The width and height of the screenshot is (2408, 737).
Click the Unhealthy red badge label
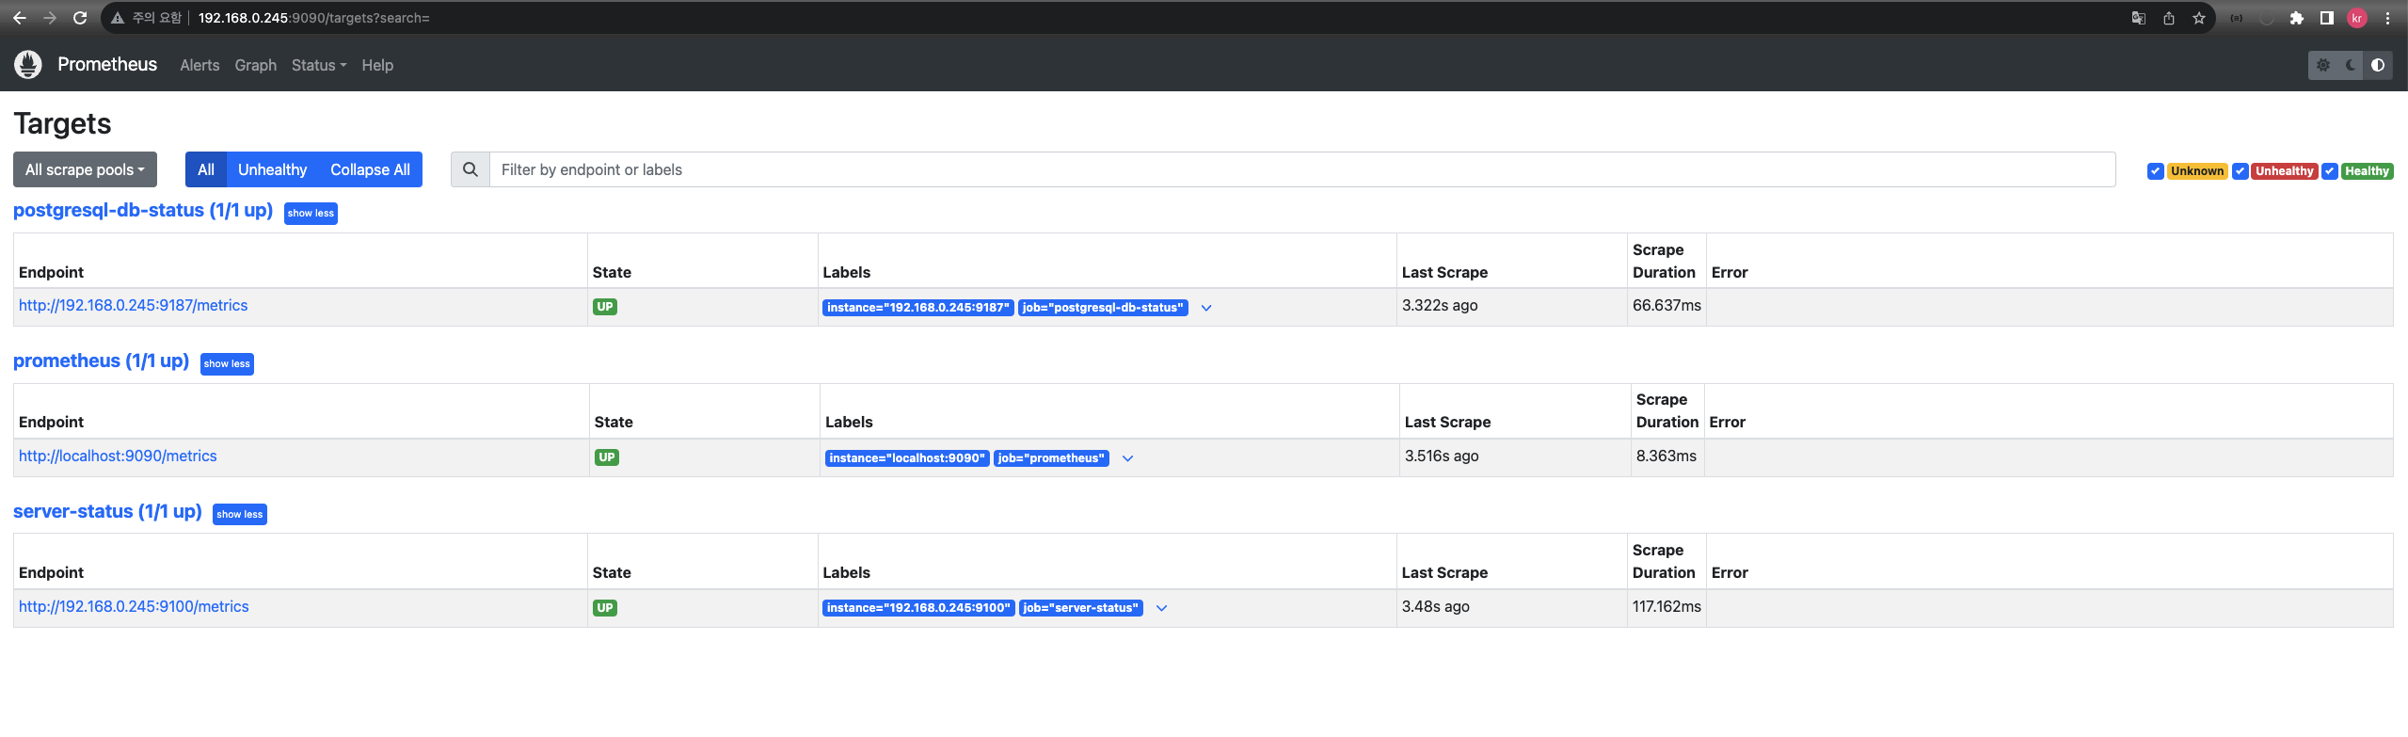[x=2284, y=171]
